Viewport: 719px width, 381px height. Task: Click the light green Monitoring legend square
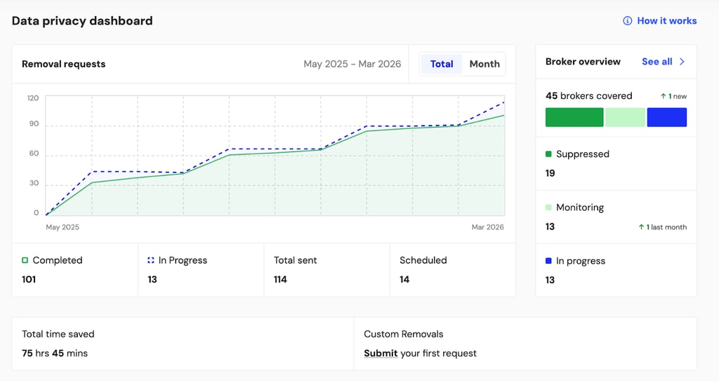[548, 207]
